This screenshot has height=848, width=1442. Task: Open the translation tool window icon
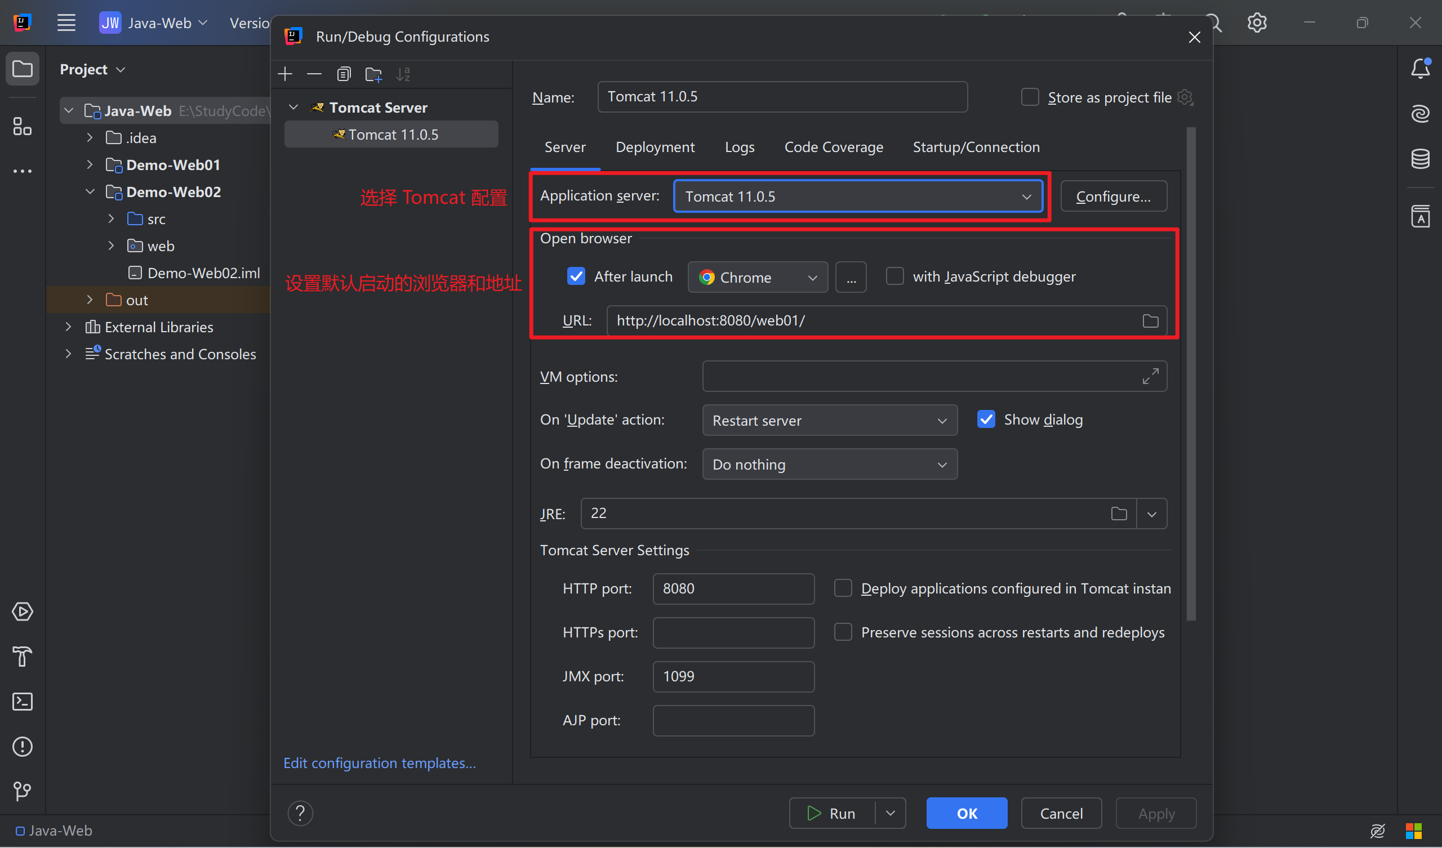[1420, 216]
